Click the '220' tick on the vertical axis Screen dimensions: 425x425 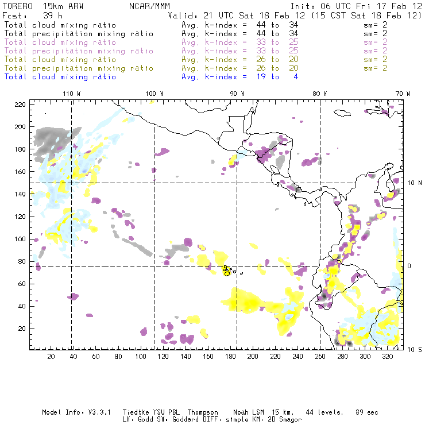pos(21,105)
